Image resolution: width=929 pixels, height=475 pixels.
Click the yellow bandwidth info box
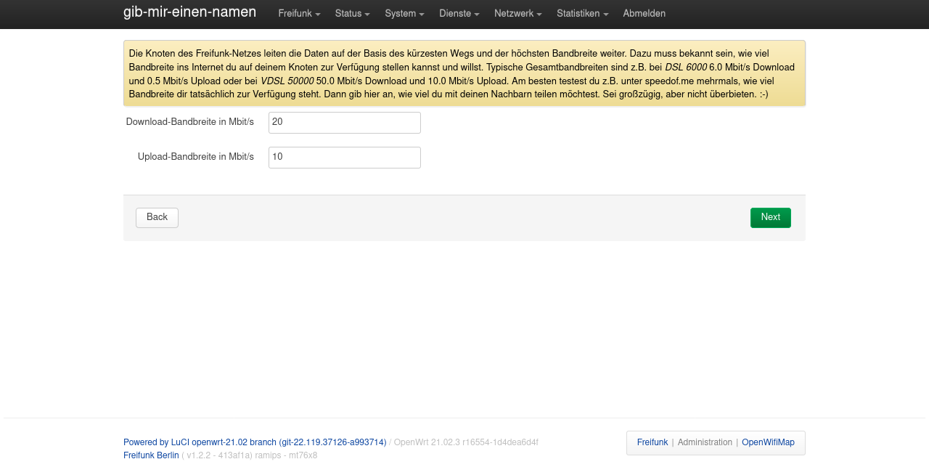(x=464, y=73)
